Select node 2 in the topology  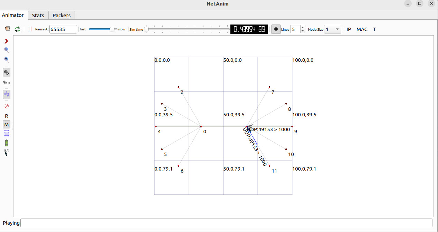coord(178,87)
